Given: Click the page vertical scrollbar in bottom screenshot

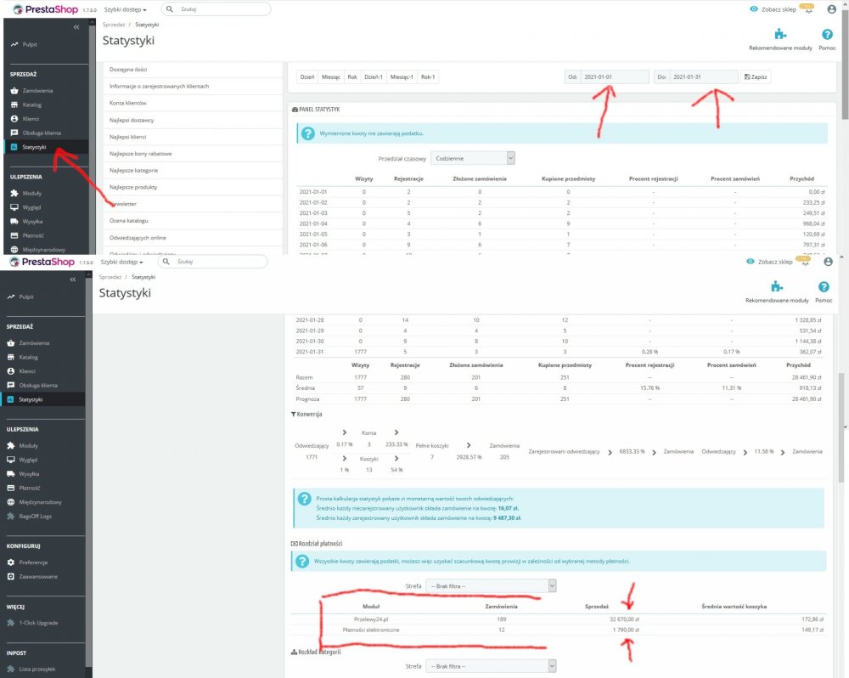Looking at the screenshot, I should click(841, 427).
